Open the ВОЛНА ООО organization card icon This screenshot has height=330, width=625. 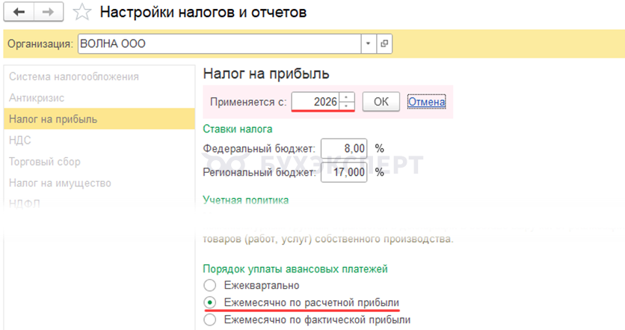384,43
